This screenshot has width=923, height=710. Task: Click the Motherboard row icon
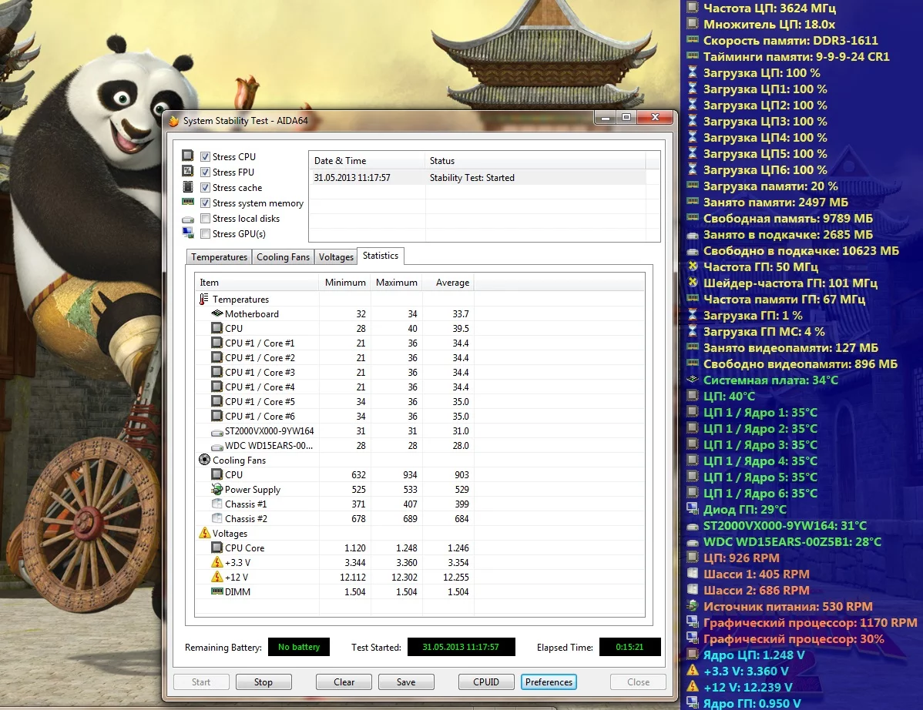(x=216, y=313)
